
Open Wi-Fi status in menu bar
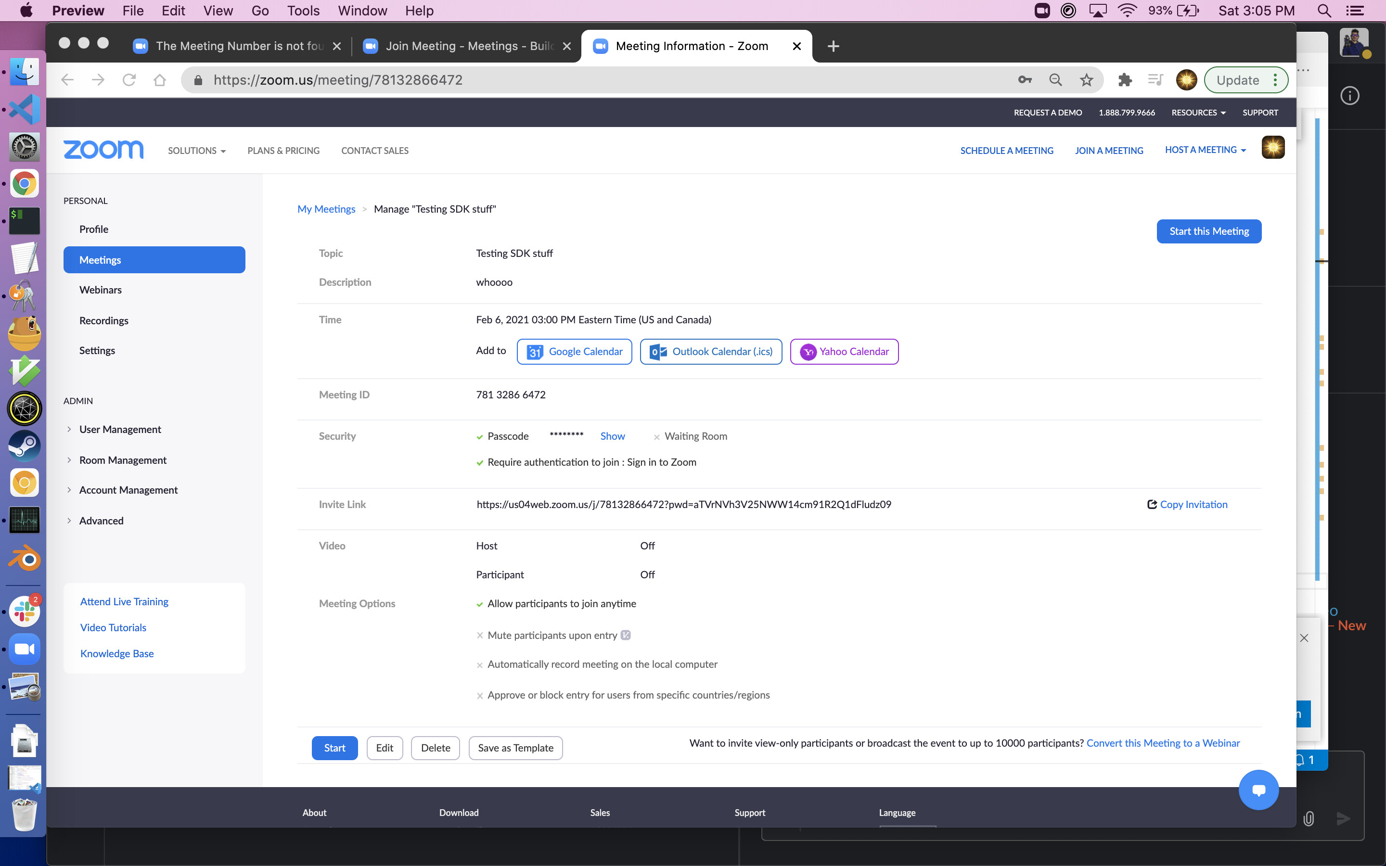tap(1127, 11)
